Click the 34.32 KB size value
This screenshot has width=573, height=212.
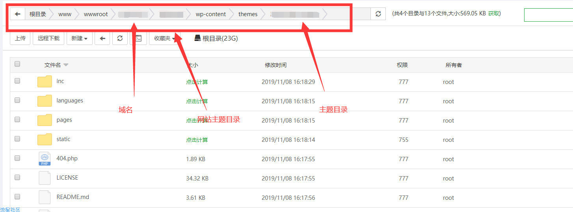[x=197, y=179]
